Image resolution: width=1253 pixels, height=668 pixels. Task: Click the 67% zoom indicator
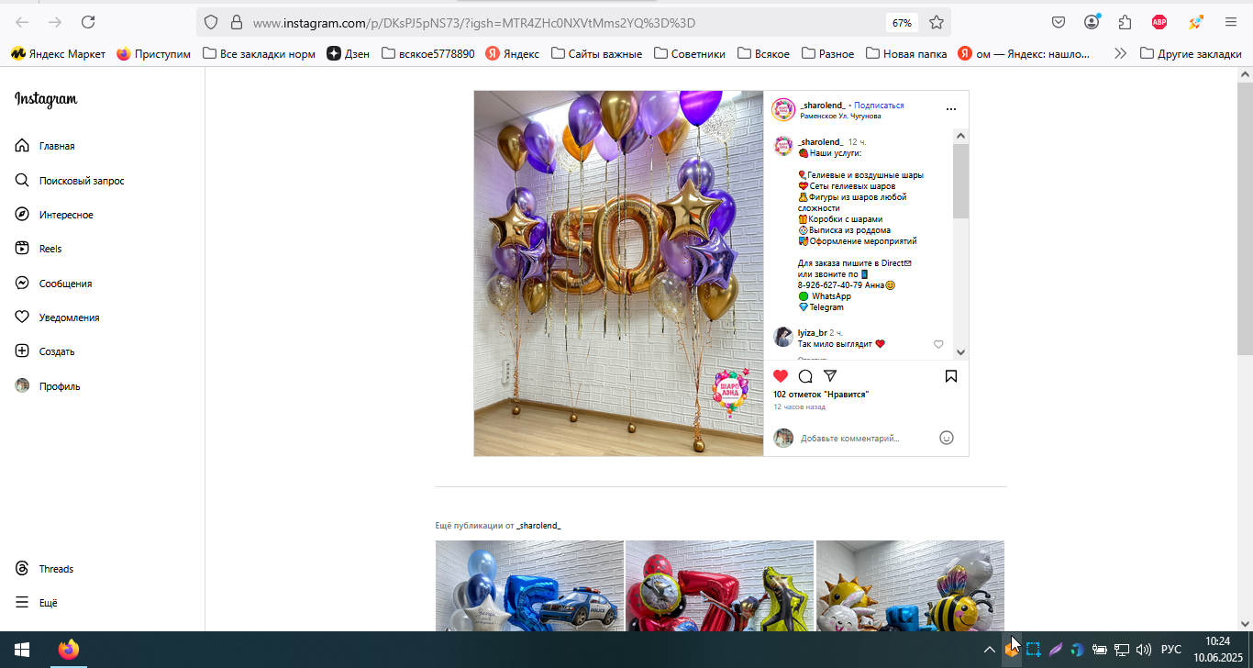pyautogui.click(x=902, y=22)
